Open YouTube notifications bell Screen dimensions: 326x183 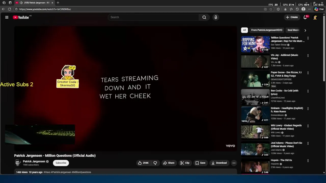[305, 17]
